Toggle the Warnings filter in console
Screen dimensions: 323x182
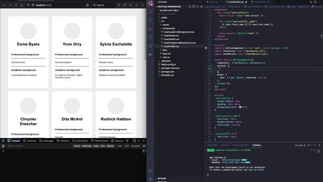click(87, 146)
